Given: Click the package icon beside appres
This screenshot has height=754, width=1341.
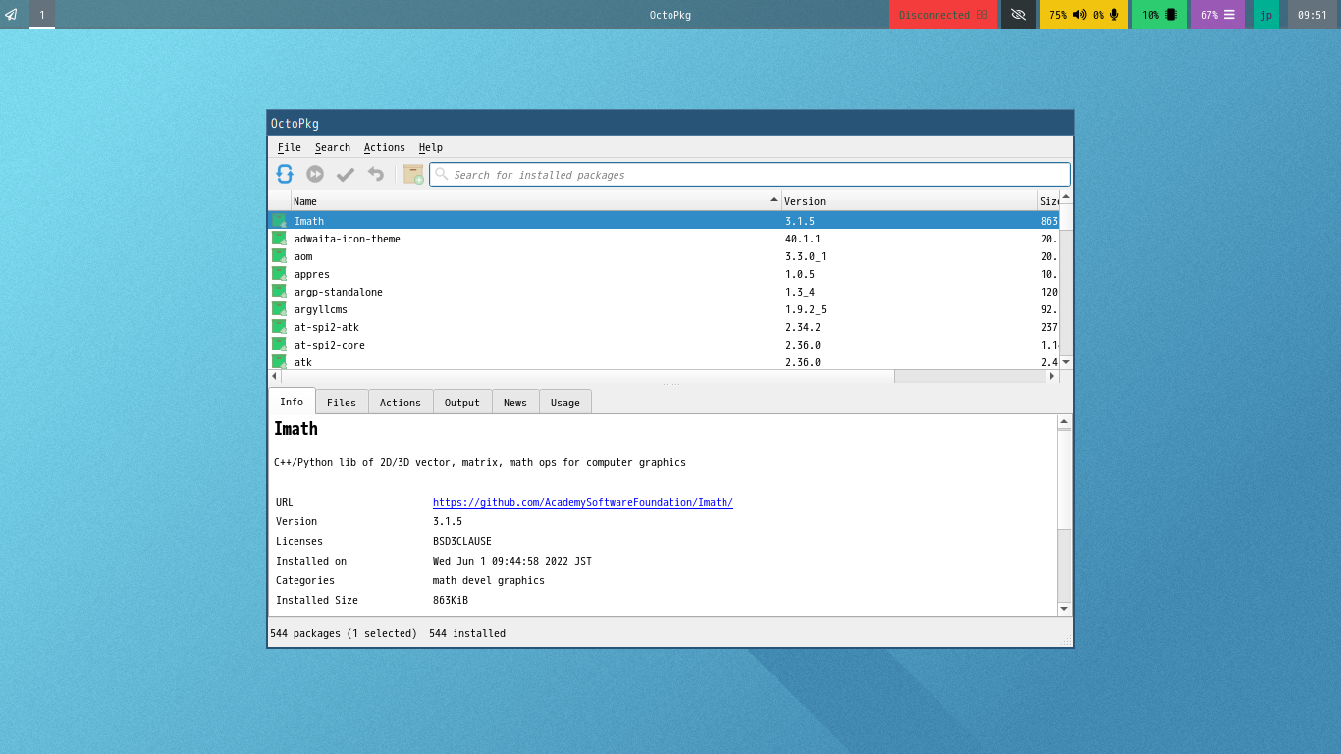Looking at the screenshot, I should (280, 274).
